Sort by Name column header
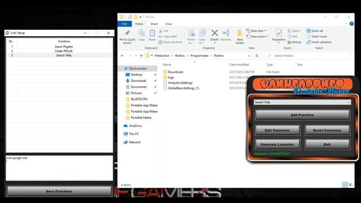 click(167, 65)
